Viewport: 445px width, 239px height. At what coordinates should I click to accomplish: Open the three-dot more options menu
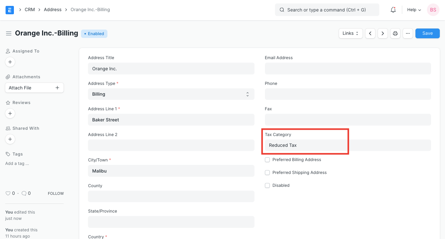point(408,33)
